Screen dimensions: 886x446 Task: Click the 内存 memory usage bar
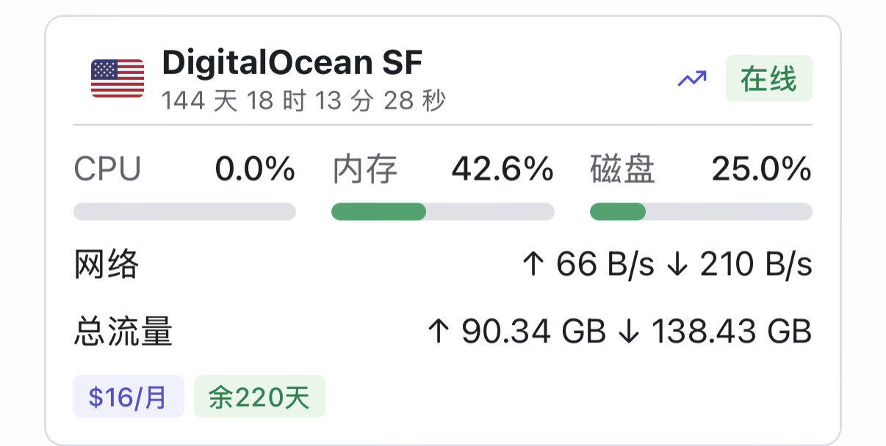443,212
